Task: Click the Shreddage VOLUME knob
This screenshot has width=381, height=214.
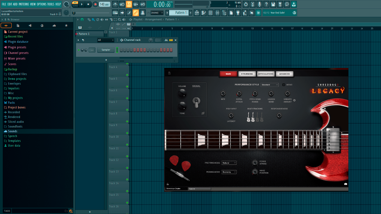Action: point(182,93)
